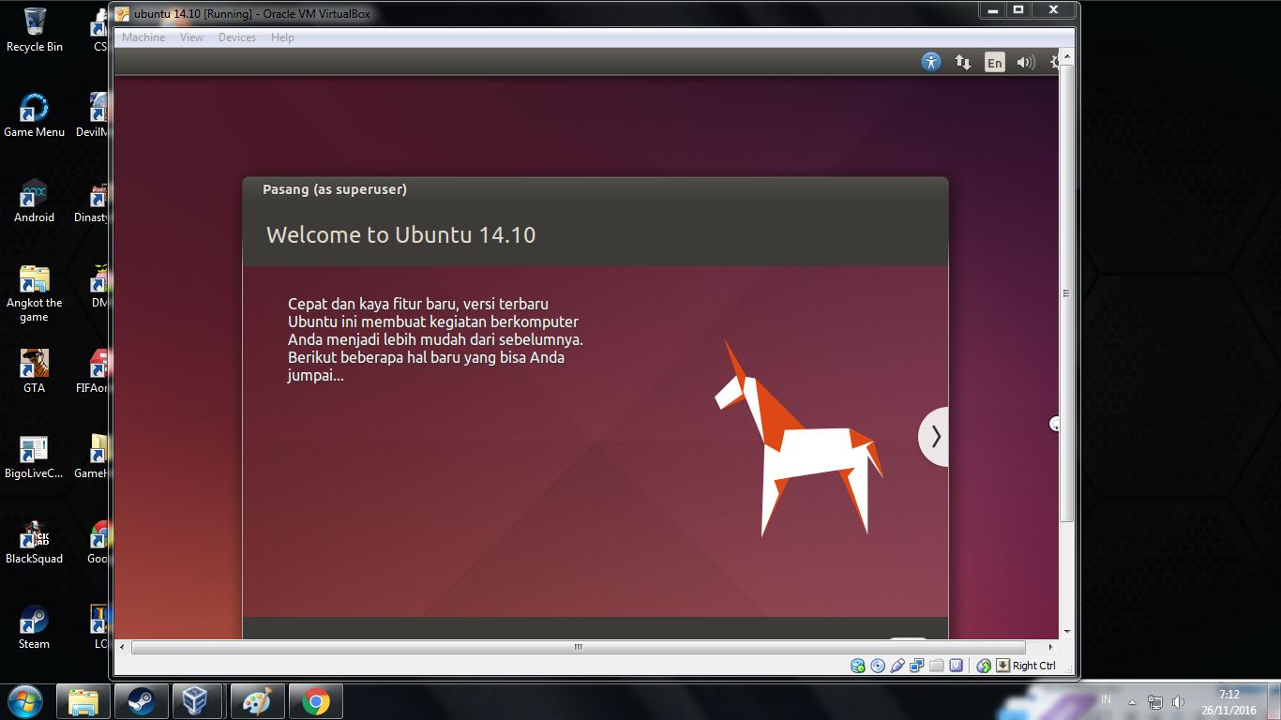Open the Ubuntu accessibility indicator

930,62
